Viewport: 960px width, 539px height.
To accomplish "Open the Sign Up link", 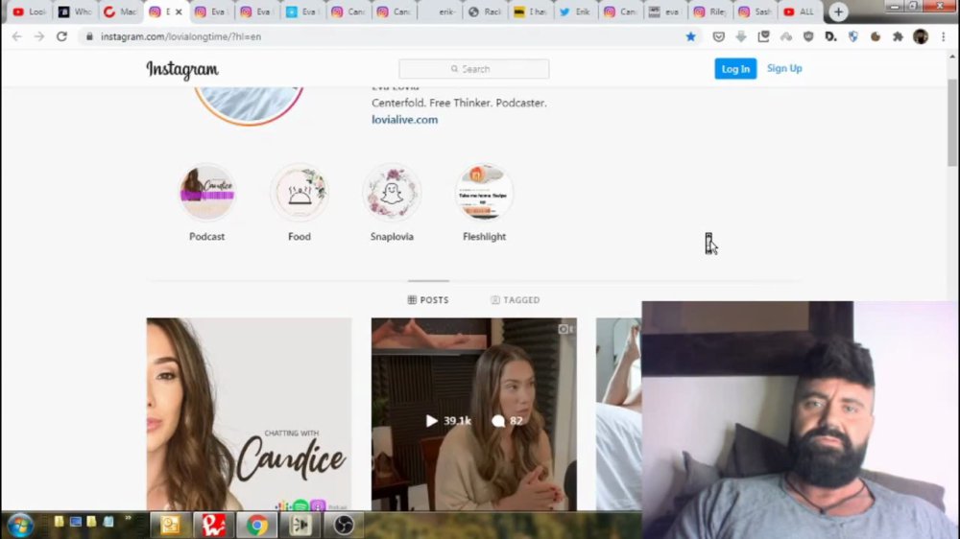I will [x=784, y=68].
